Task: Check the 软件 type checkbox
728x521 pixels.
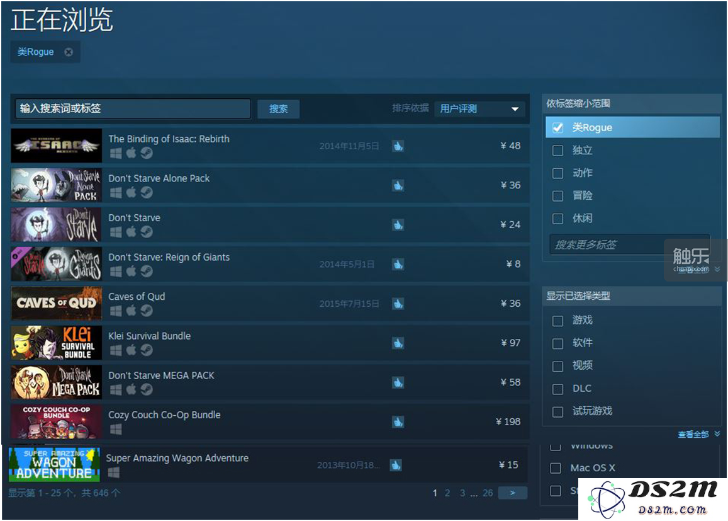Action: (557, 343)
